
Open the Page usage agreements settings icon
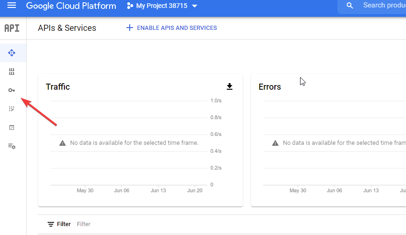tap(12, 146)
